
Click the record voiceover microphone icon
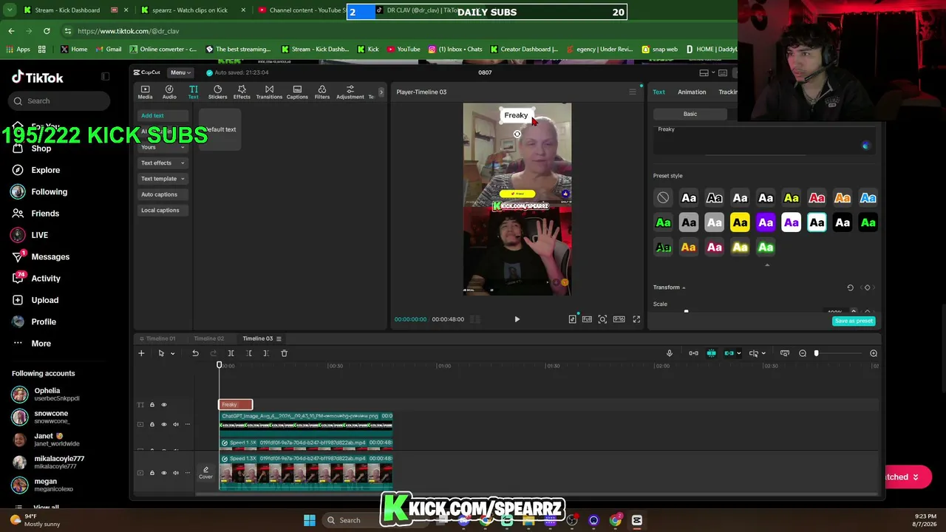(x=670, y=353)
